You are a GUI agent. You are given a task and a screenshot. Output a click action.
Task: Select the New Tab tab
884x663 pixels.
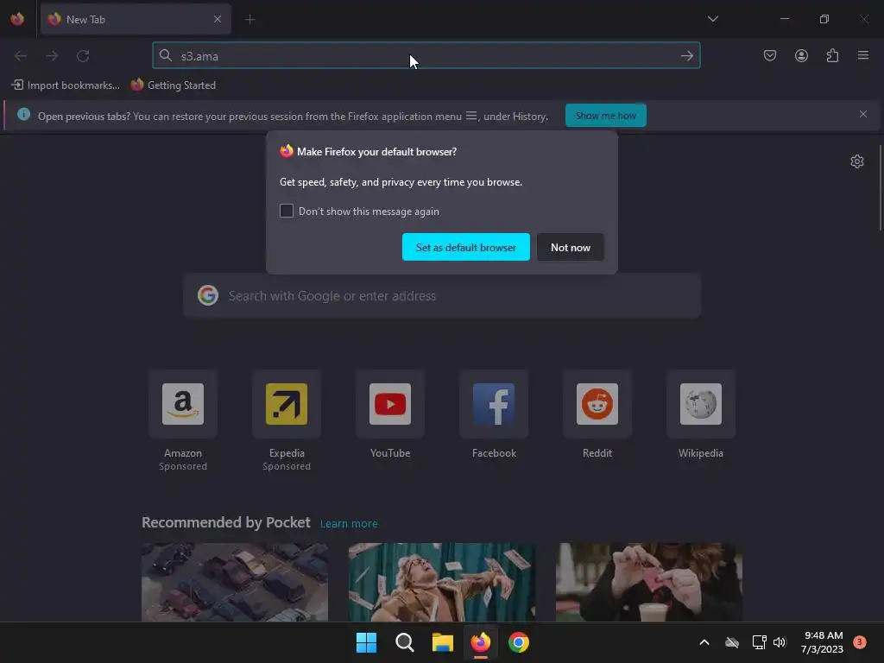click(x=136, y=19)
